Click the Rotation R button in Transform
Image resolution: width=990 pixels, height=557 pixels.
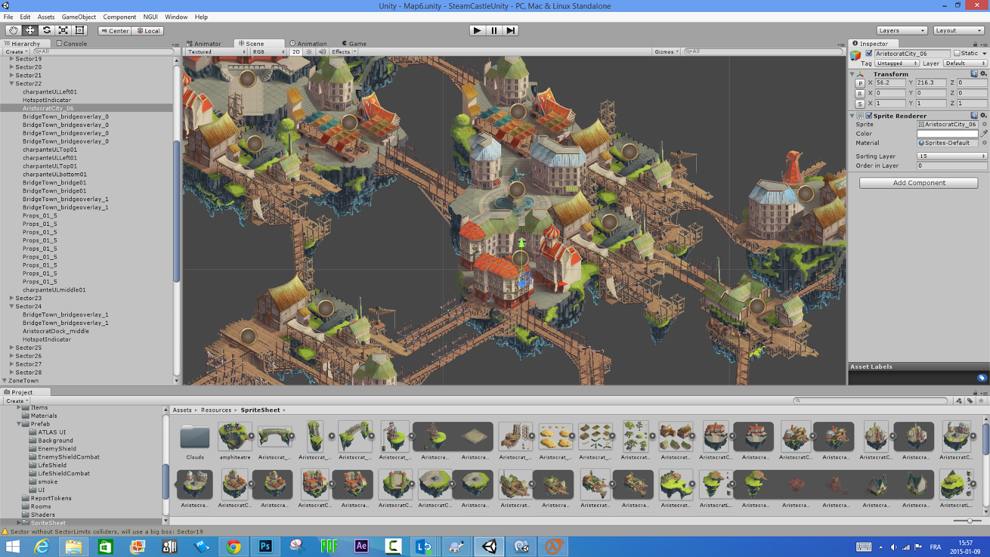pyautogui.click(x=859, y=93)
